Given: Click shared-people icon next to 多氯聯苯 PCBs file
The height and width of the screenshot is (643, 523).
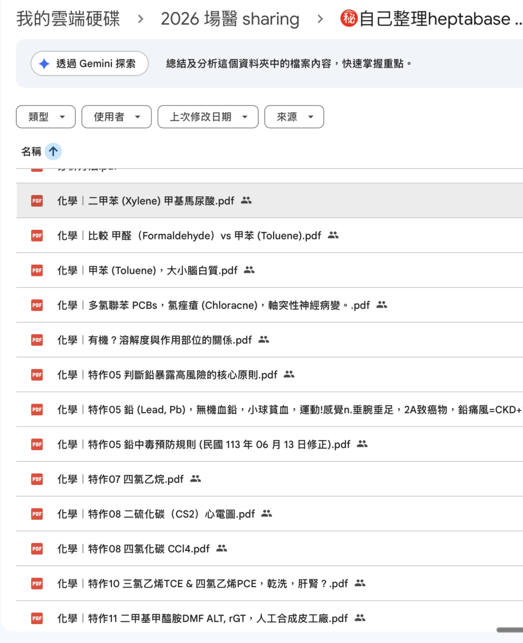Looking at the screenshot, I should tap(381, 305).
